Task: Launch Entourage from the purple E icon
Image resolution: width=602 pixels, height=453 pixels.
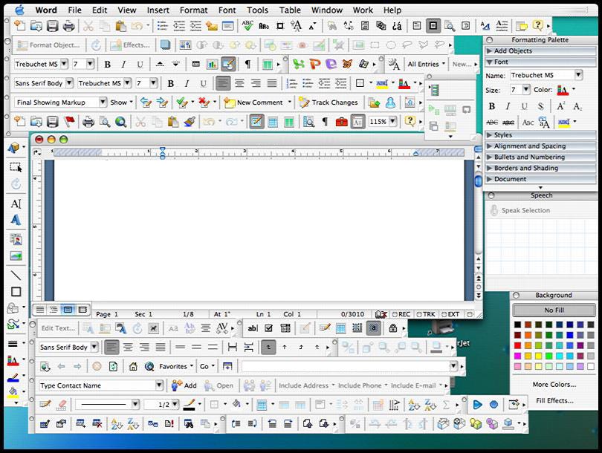Action: (331, 64)
